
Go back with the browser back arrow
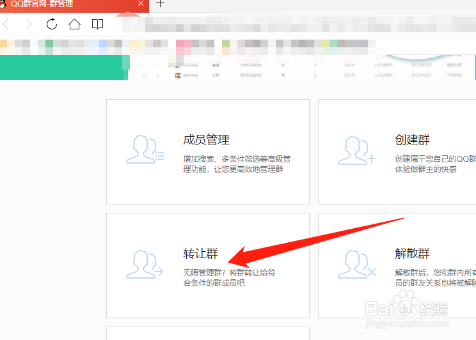click(x=6, y=24)
